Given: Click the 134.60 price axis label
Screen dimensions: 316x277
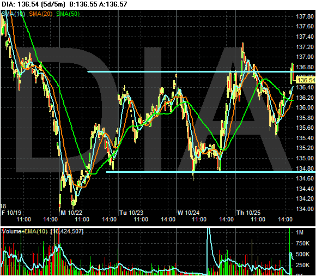Looking at the screenshot, I should pos(305,178).
